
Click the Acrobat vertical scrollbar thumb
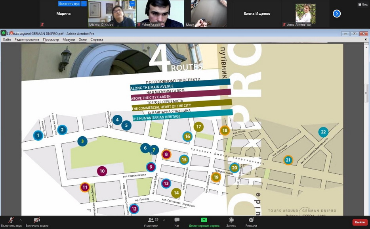366,93
